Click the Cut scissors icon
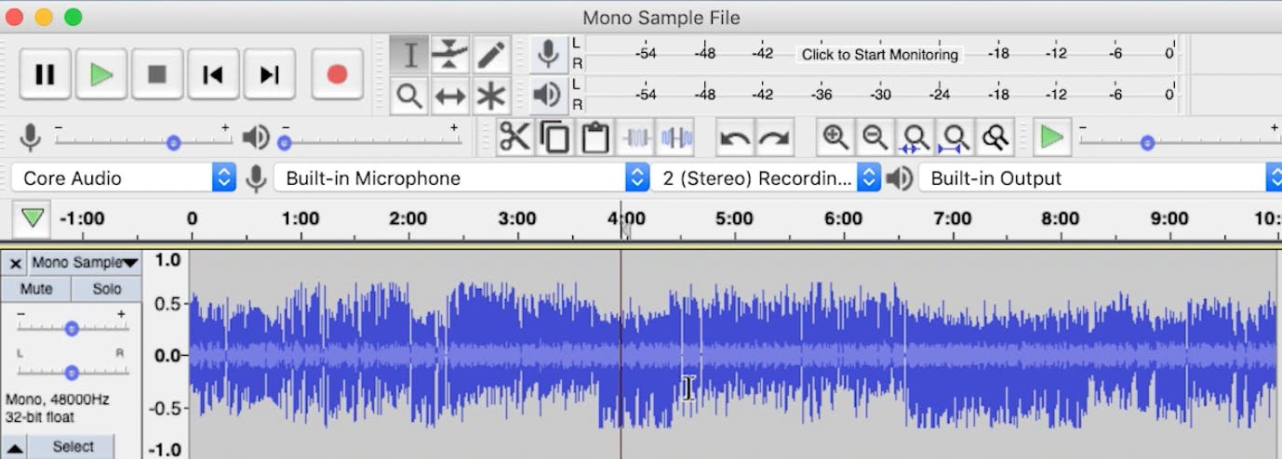Screen dimensions: 1282x459 tap(514, 138)
